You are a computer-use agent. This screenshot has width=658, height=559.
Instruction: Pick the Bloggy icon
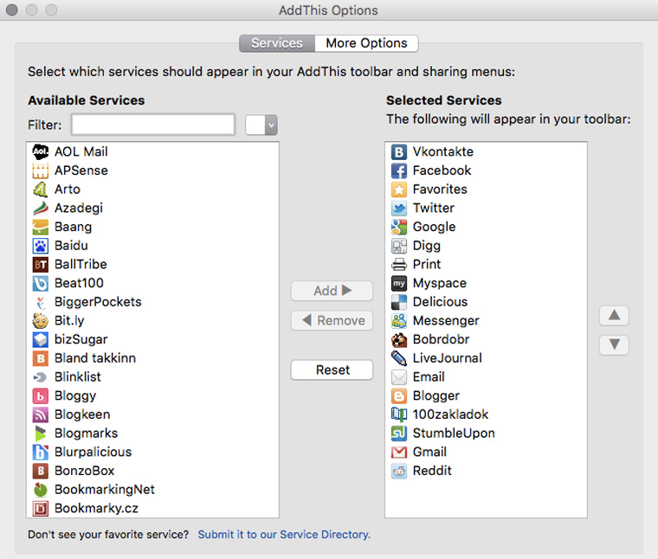pyautogui.click(x=41, y=395)
